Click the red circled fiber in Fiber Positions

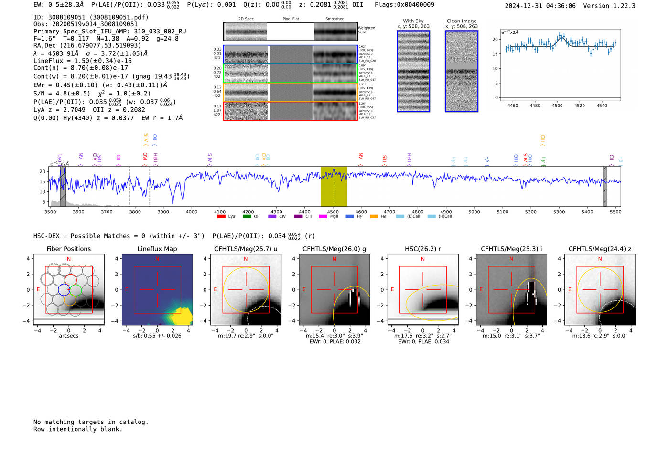[x=70, y=280]
